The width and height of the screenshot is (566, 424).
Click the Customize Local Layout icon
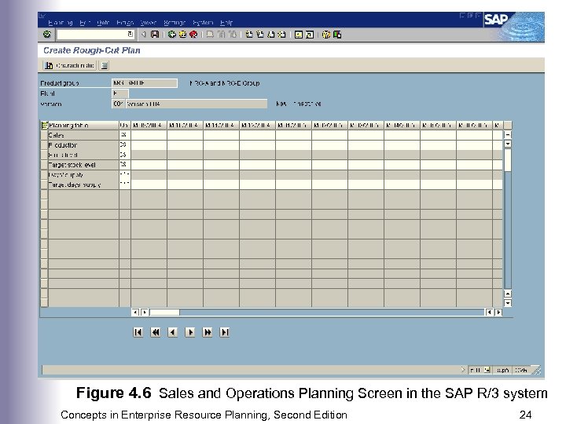click(x=337, y=35)
